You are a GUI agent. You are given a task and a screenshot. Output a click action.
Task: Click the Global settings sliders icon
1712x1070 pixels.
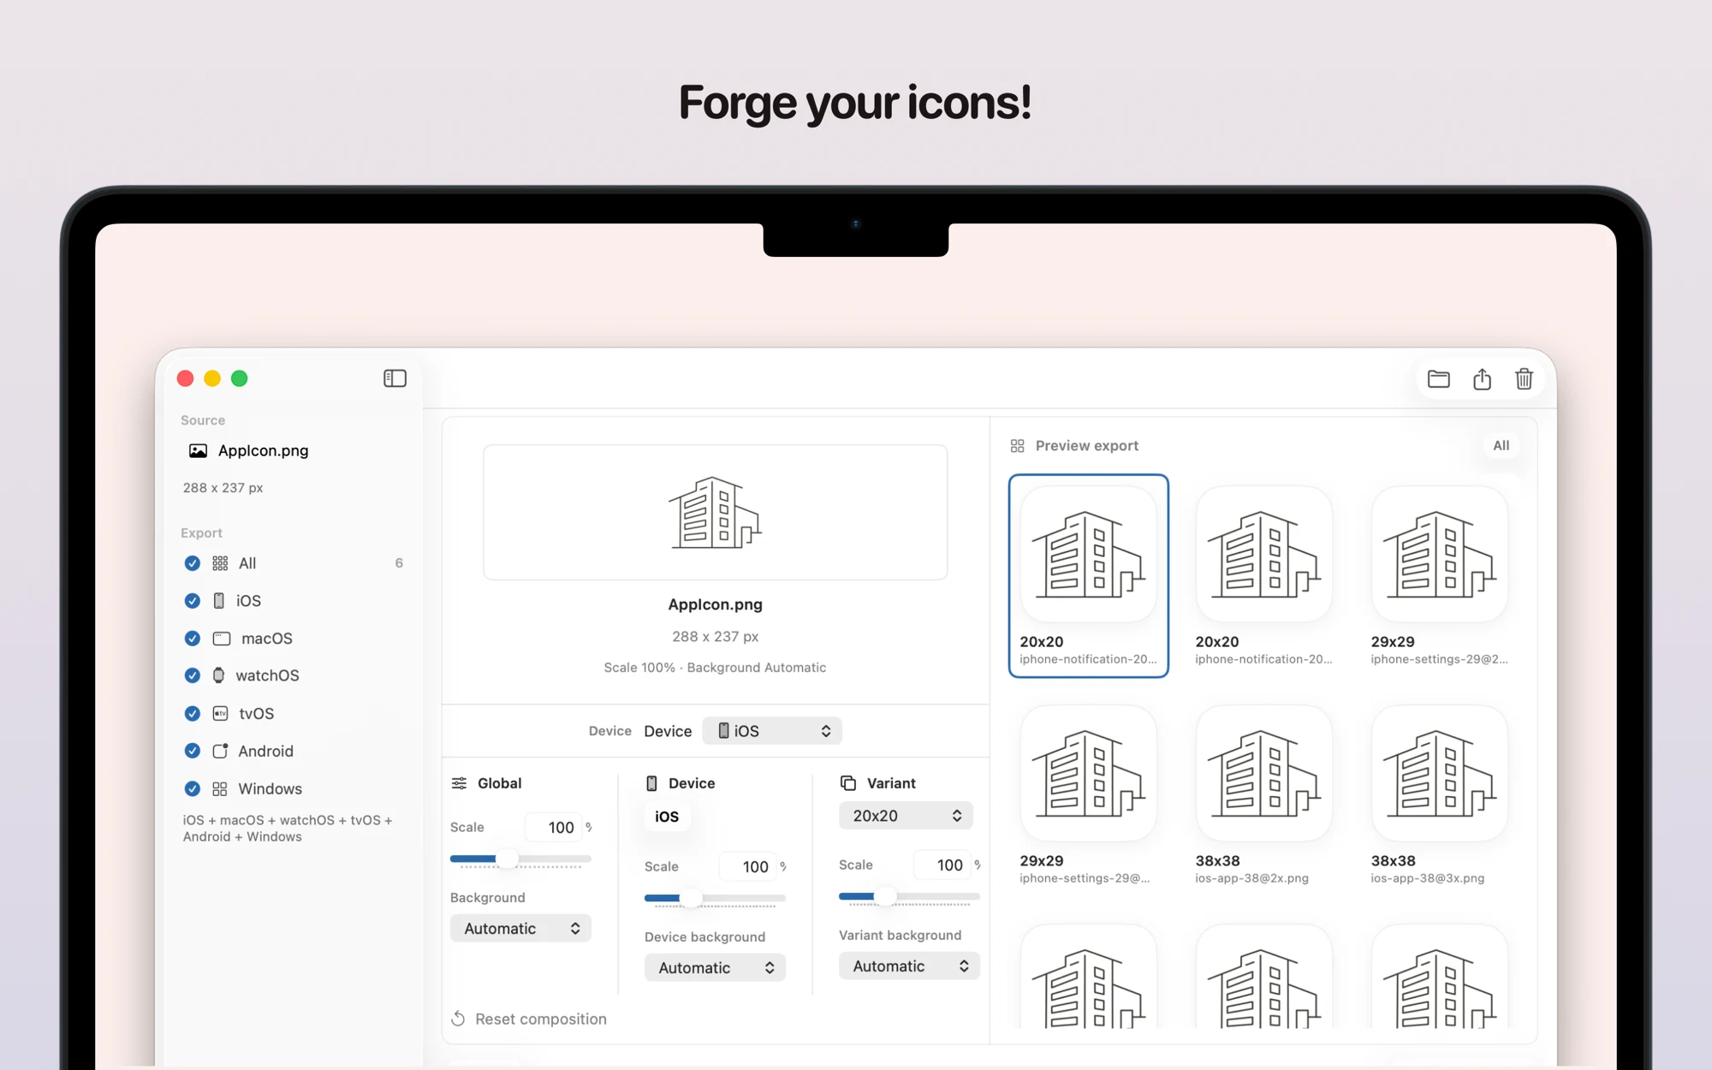[x=460, y=783]
